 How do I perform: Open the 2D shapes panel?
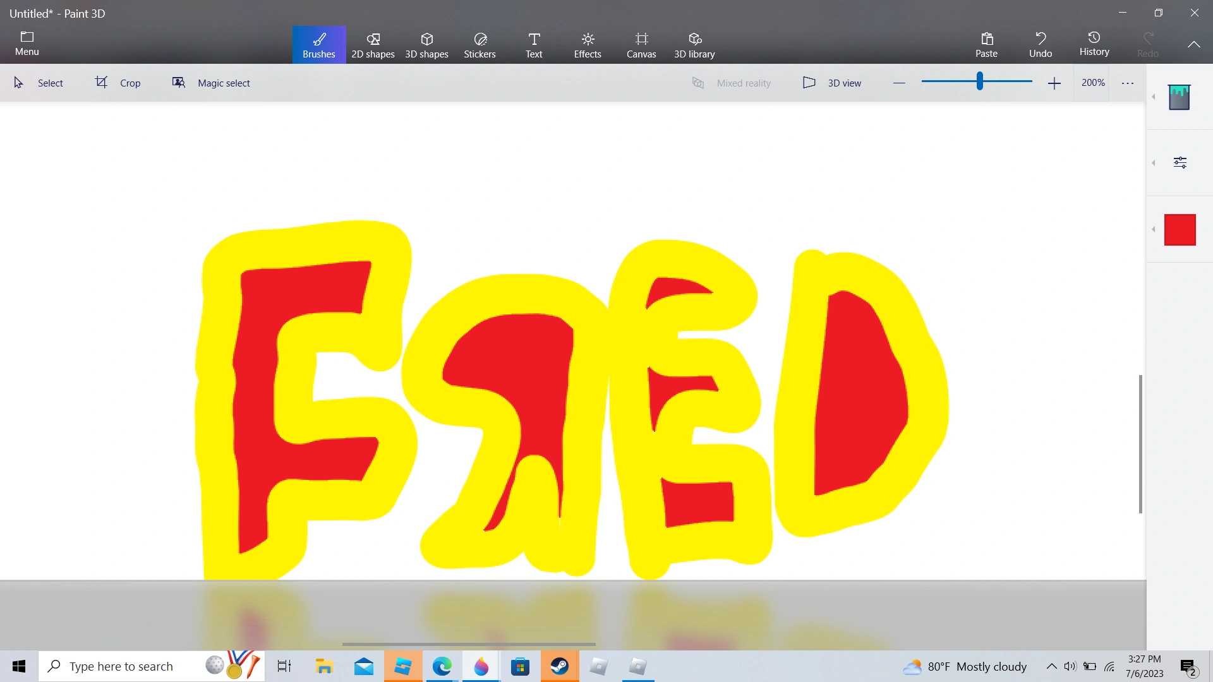coord(373,44)
